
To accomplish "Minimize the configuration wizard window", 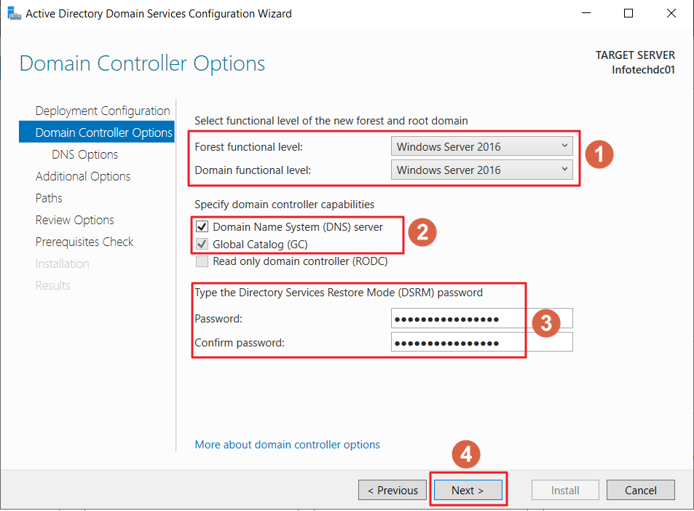I will pos(586,13).
